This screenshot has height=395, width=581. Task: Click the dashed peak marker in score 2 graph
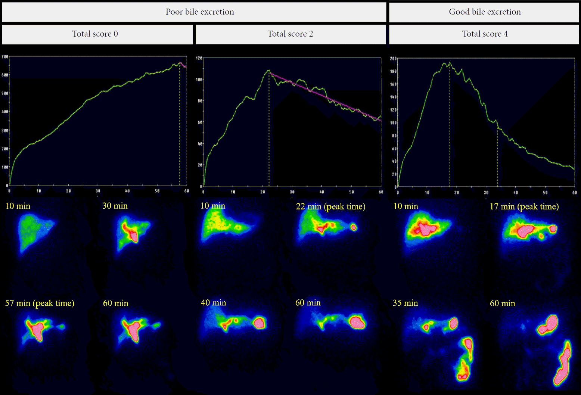[x=269, y=131]
